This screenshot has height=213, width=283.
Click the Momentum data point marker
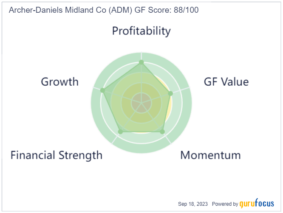tap(162, 132)
